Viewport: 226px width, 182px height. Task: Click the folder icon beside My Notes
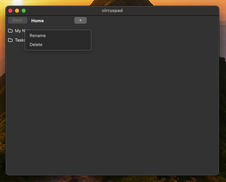tap(10, 31)
